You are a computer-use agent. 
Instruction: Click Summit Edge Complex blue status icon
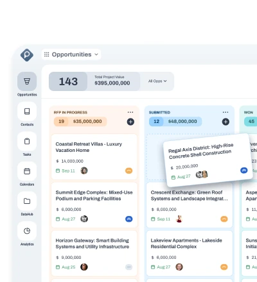point(128,219)
